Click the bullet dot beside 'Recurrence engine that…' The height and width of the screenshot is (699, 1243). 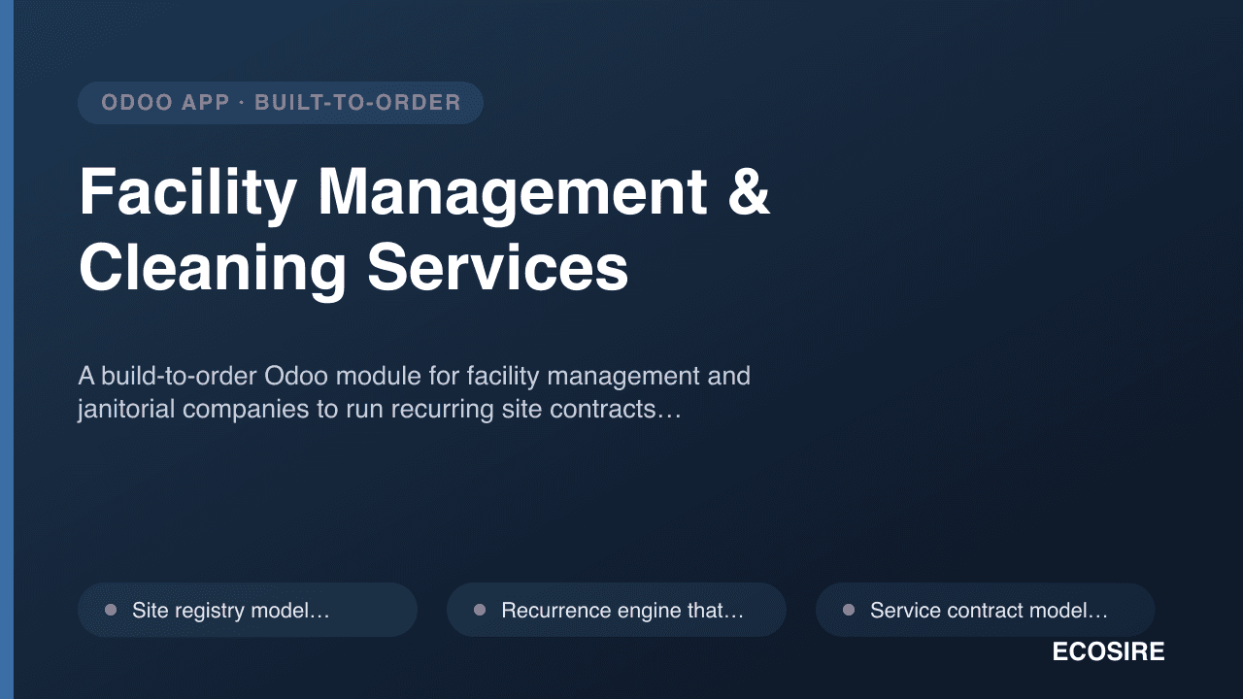(480, 610)
